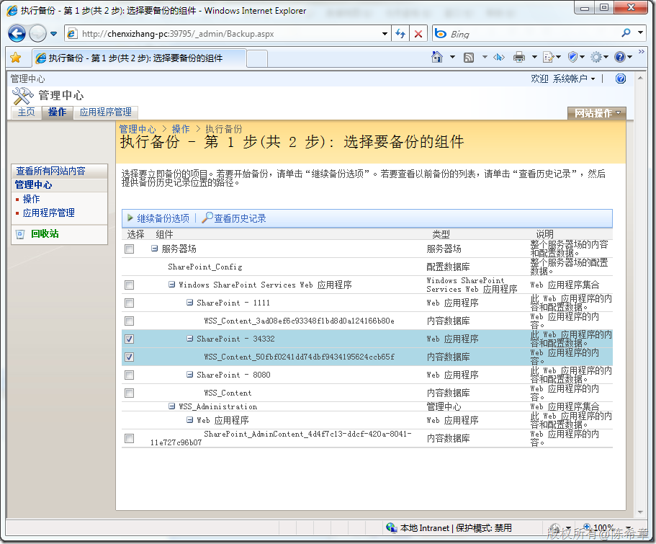
Task: Click the Print icon in toolbar
Action: click(x=518, y=58)
